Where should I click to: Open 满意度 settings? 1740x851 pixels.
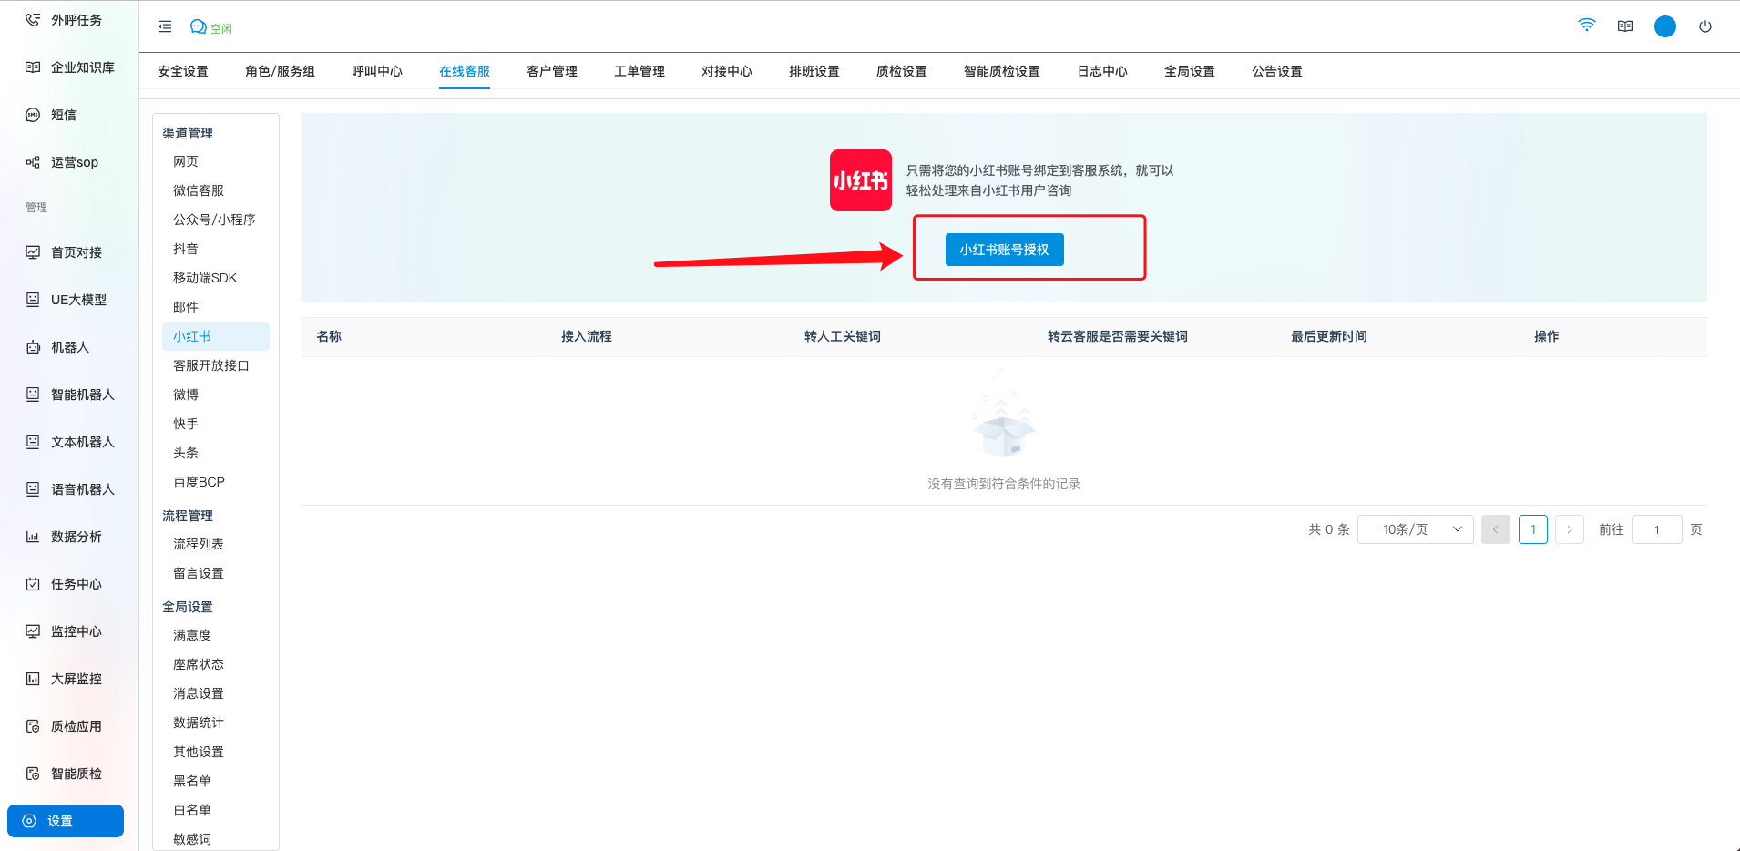click(192, 635)
